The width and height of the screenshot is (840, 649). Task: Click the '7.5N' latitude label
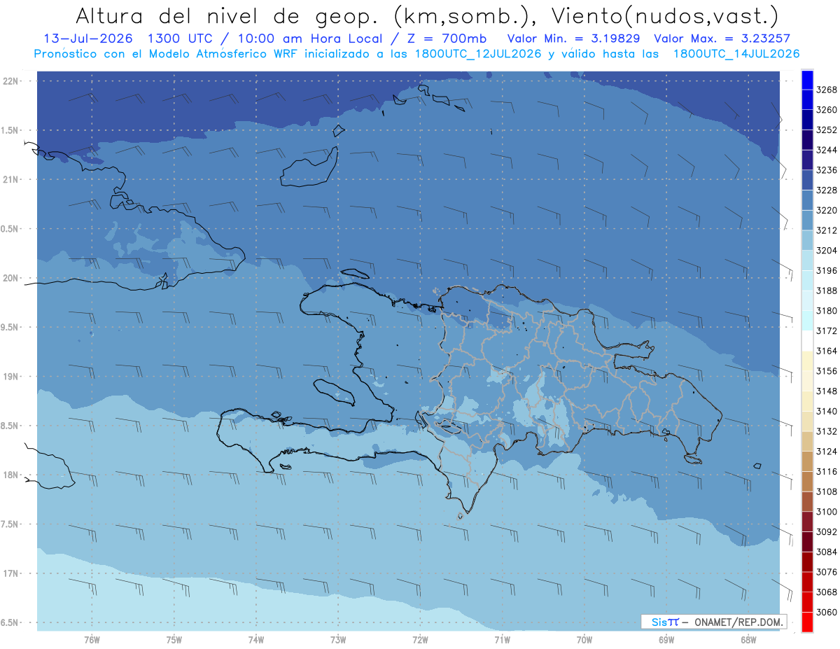point(10,524)
